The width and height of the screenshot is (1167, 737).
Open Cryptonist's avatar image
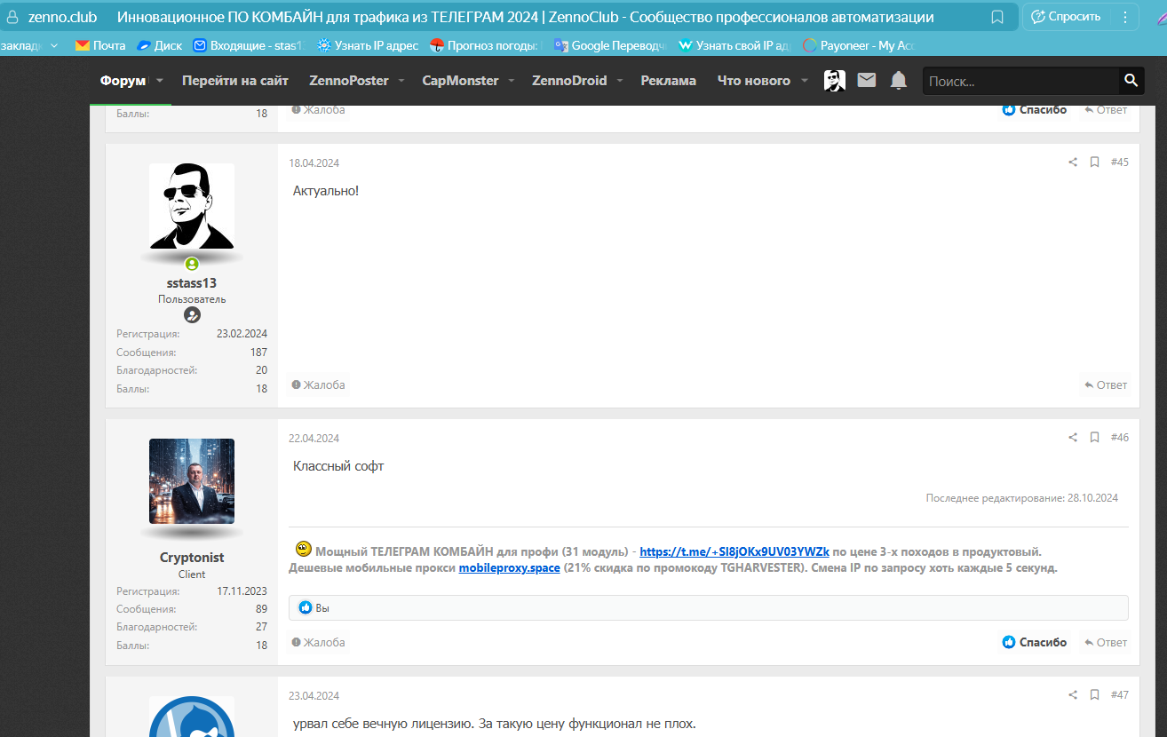tap(192, 481)
